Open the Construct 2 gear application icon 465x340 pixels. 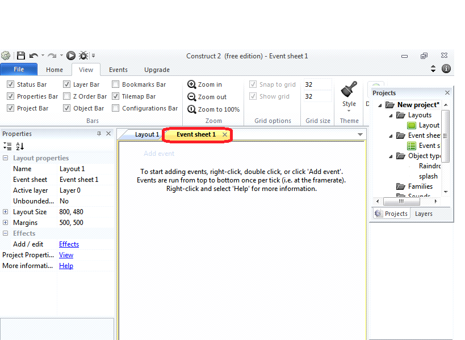tap(5, 56)
